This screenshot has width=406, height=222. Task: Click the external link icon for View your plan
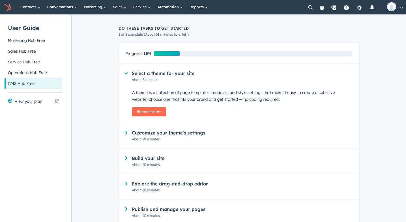57,101
